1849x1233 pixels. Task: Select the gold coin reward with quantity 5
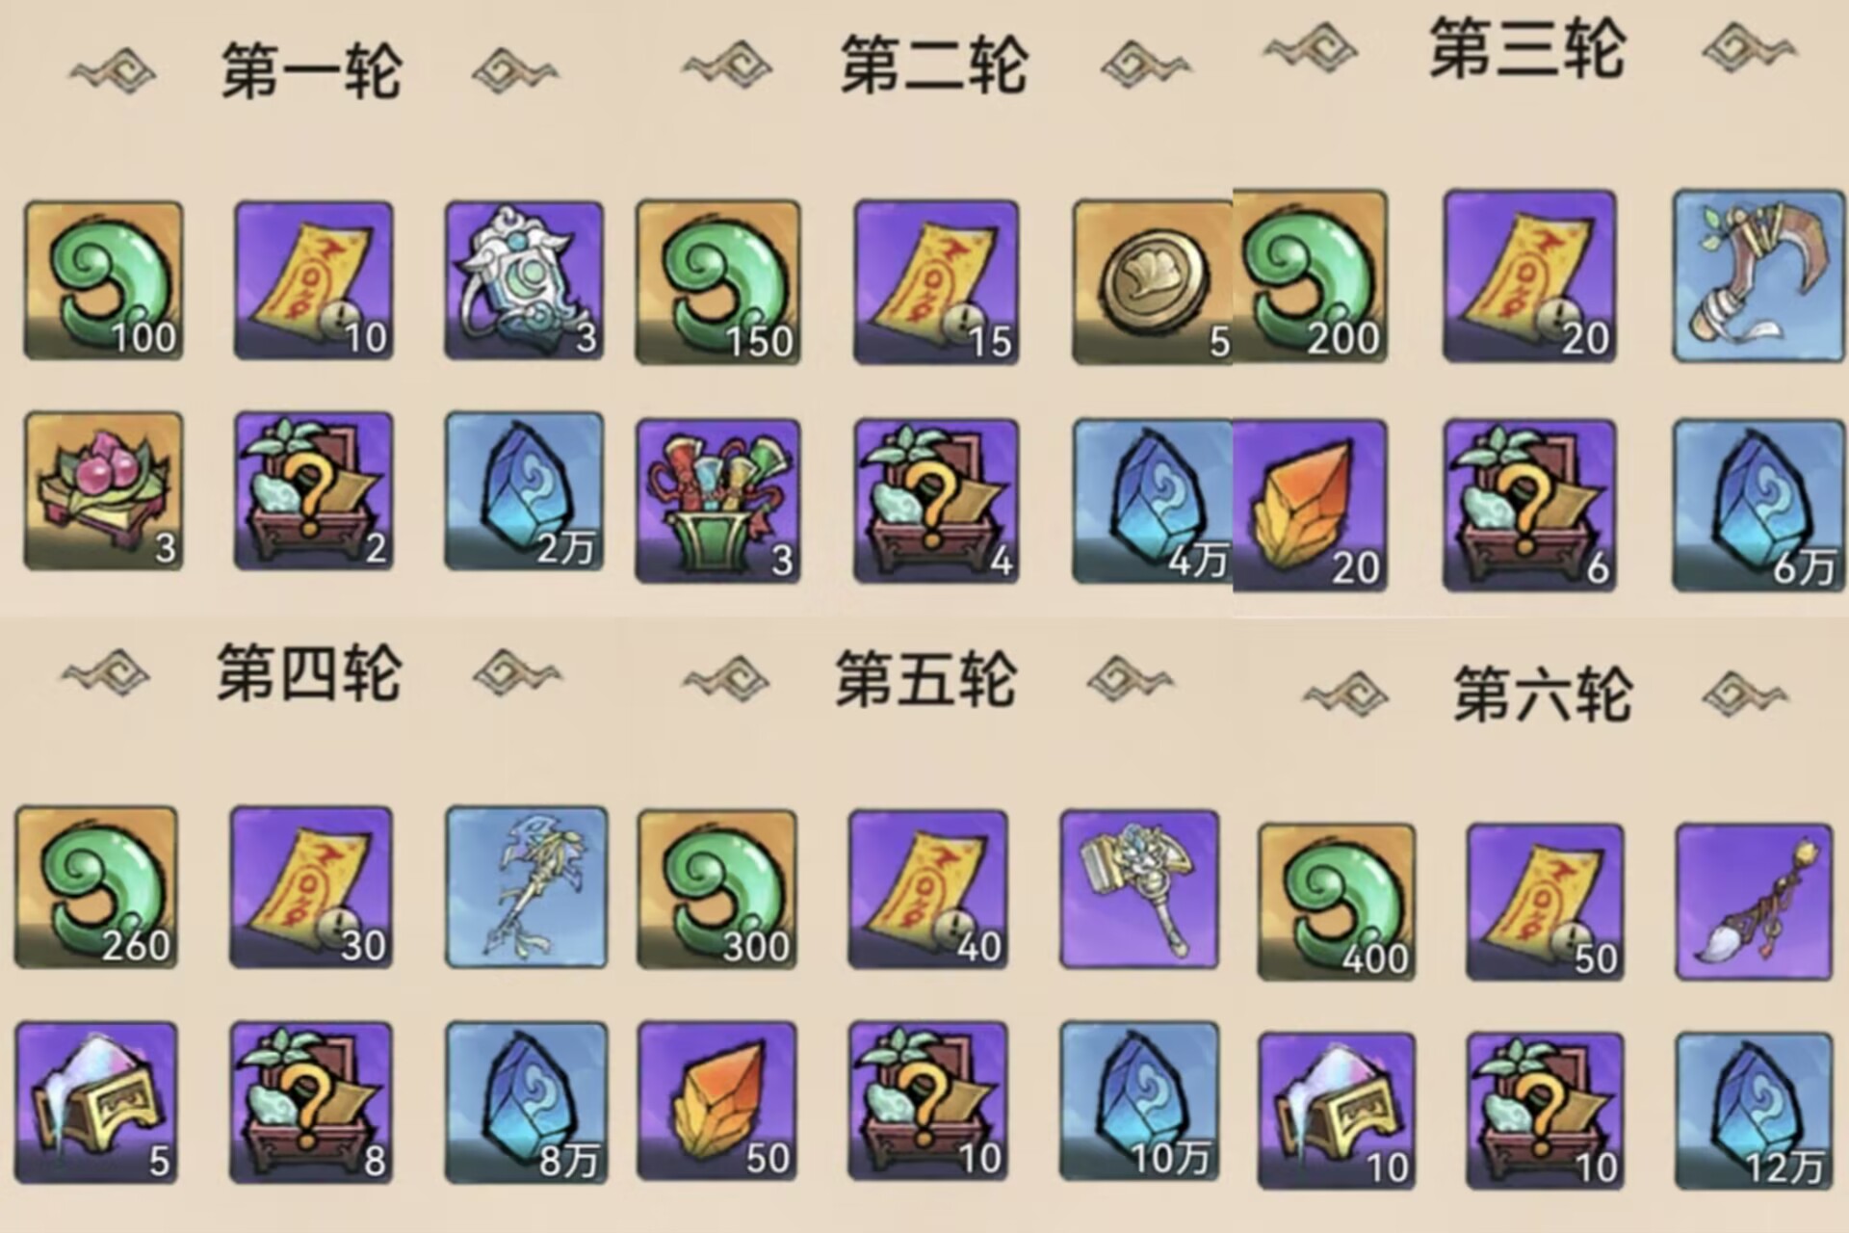pyautogui.click(x=1153, y=282)
